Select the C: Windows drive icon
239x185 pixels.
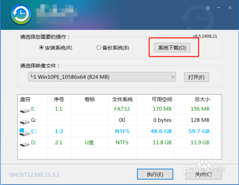(x=25, y=132)
